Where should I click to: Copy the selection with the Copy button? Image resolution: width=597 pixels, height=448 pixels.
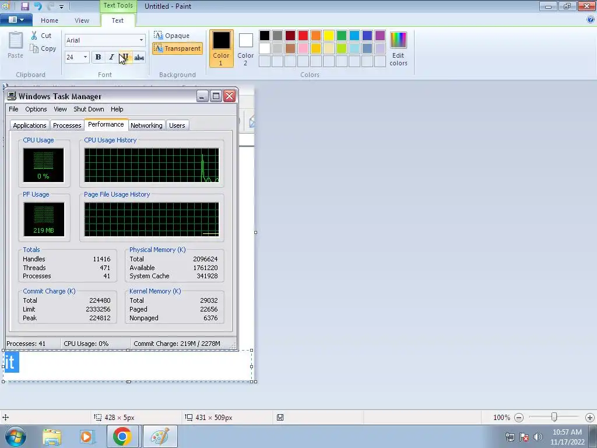[43, 48]
